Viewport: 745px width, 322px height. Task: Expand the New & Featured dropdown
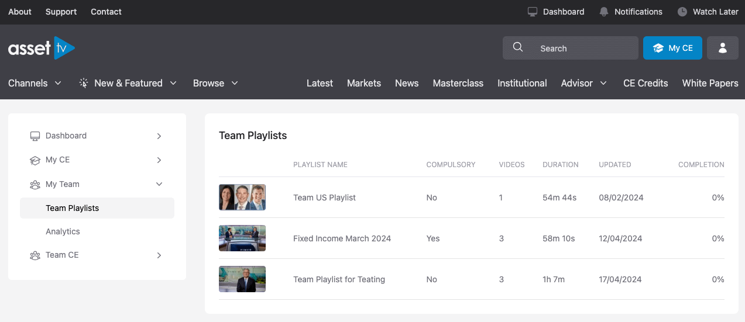point(128,83)
